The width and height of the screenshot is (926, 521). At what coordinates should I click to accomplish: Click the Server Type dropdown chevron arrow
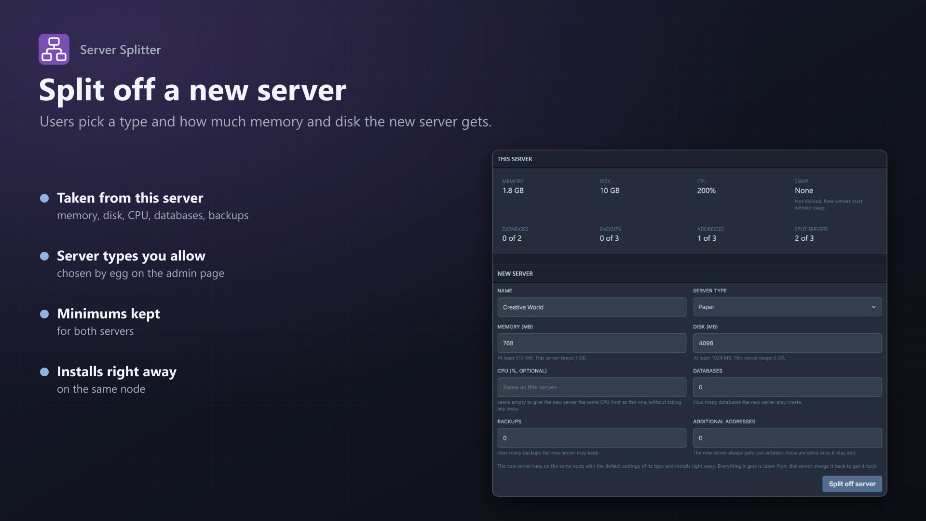click(x=873, y=307)
